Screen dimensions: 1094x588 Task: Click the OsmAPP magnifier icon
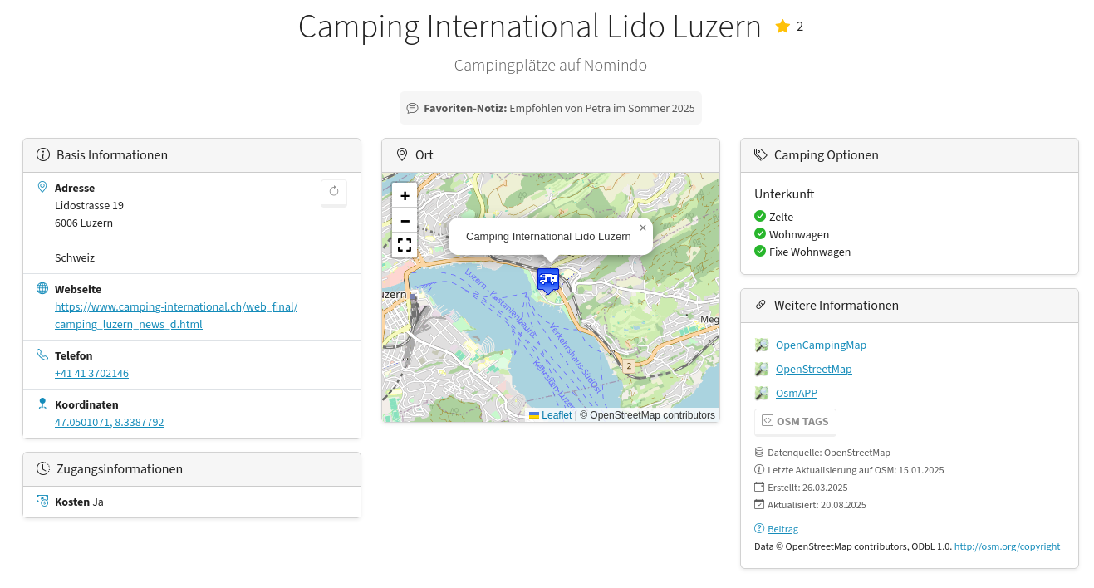pyautogui.click(x=762, y=394)
